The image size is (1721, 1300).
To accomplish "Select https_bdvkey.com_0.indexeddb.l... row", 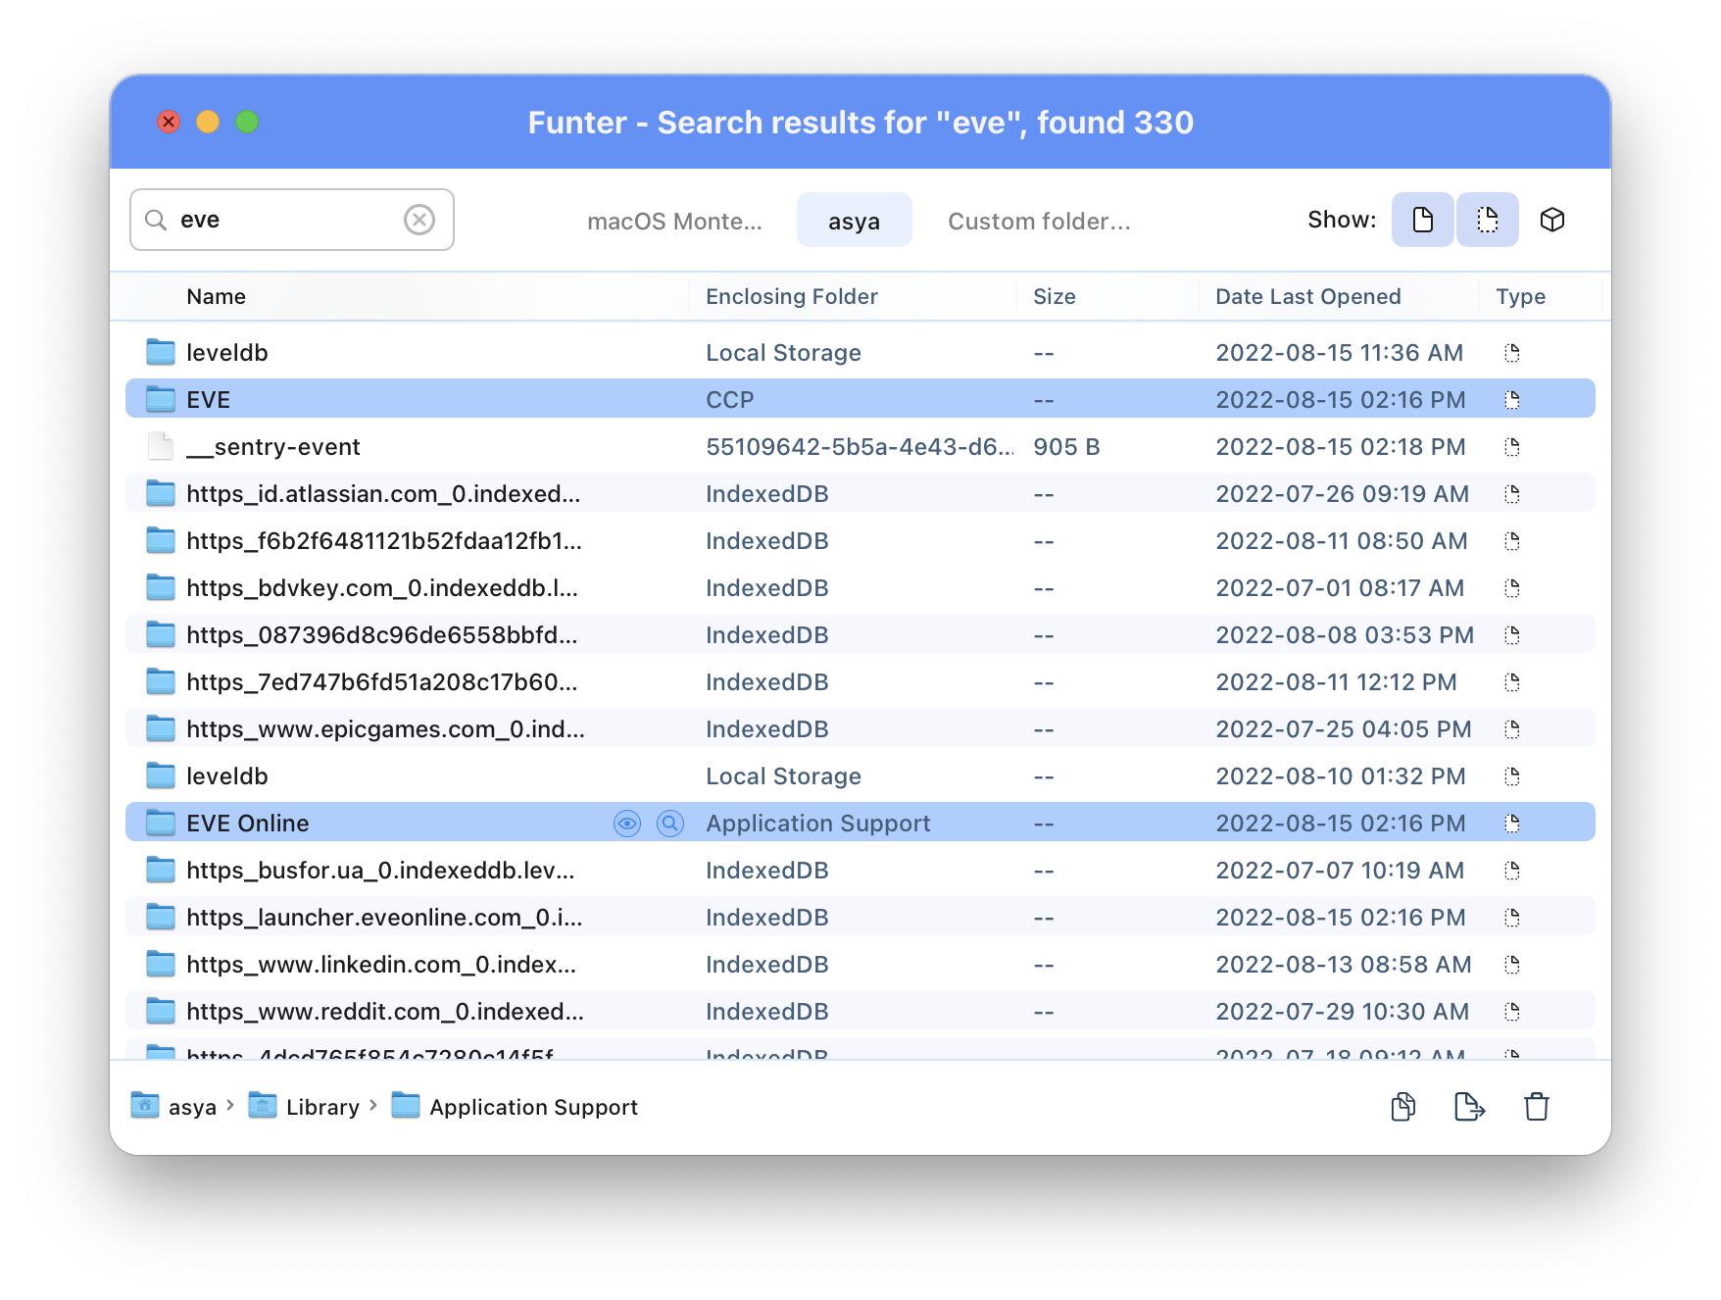I will (860, 588).
